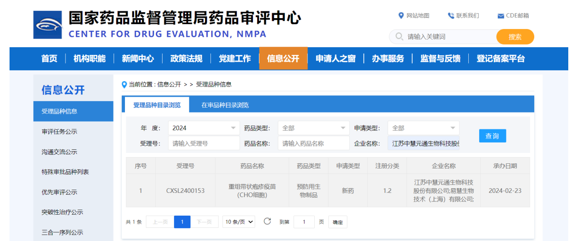Open 办事服务 menu
Viewport: 571px width, 241px height.
(388, 59)
